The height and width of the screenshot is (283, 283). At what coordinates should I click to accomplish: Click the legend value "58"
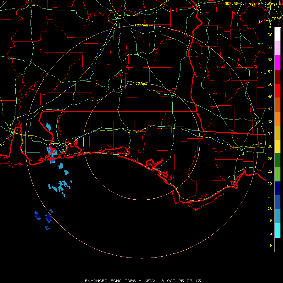(x=270, y=59)
